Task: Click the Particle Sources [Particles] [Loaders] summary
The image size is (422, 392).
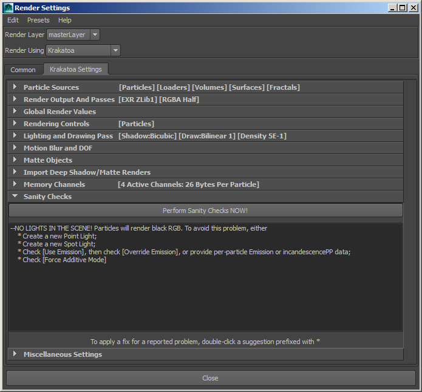Action: click(209, 87)
